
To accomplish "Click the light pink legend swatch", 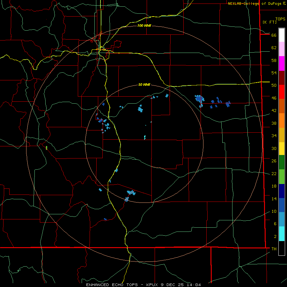I will (282, 49).
